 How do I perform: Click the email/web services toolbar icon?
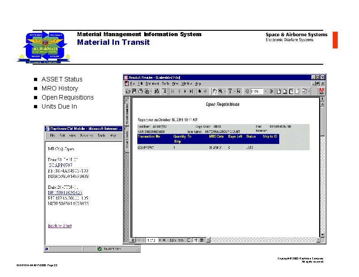click(147, 91)
